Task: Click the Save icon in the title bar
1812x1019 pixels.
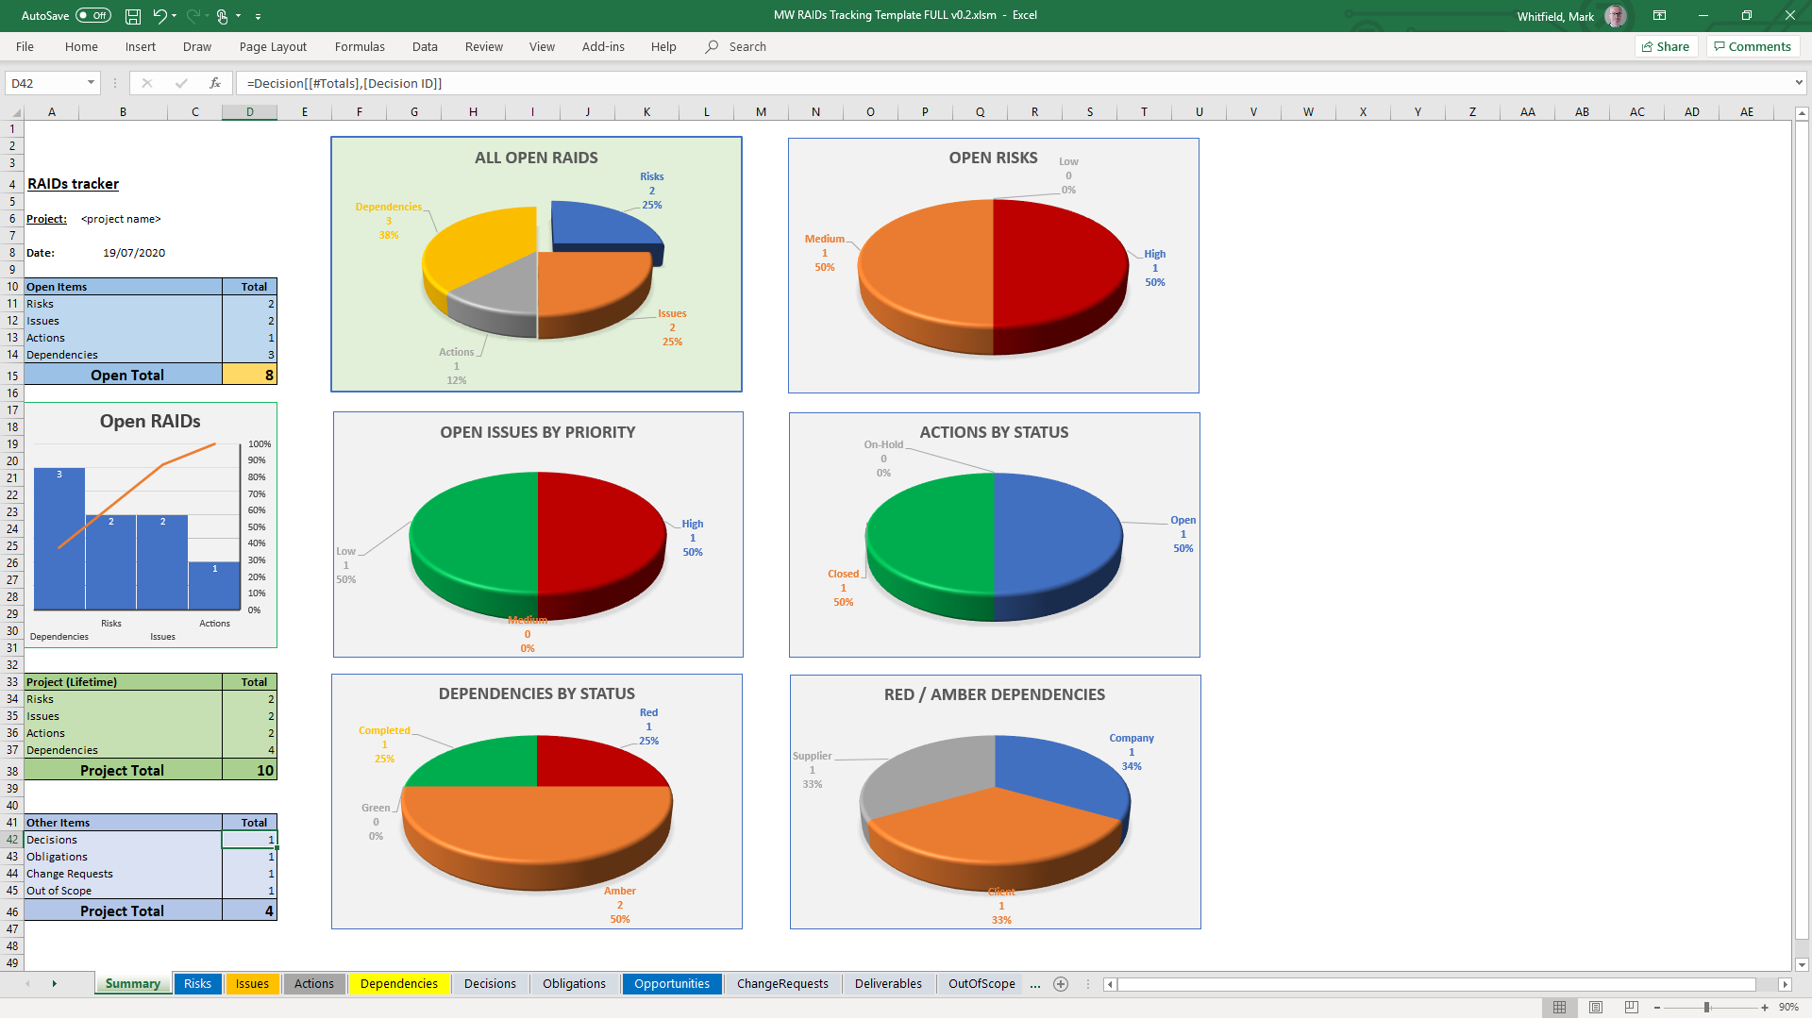Action: tap(133, 16)
